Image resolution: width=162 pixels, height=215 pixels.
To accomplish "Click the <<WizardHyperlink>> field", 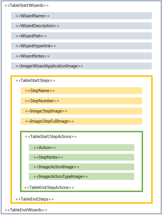I will click(81, 46).
